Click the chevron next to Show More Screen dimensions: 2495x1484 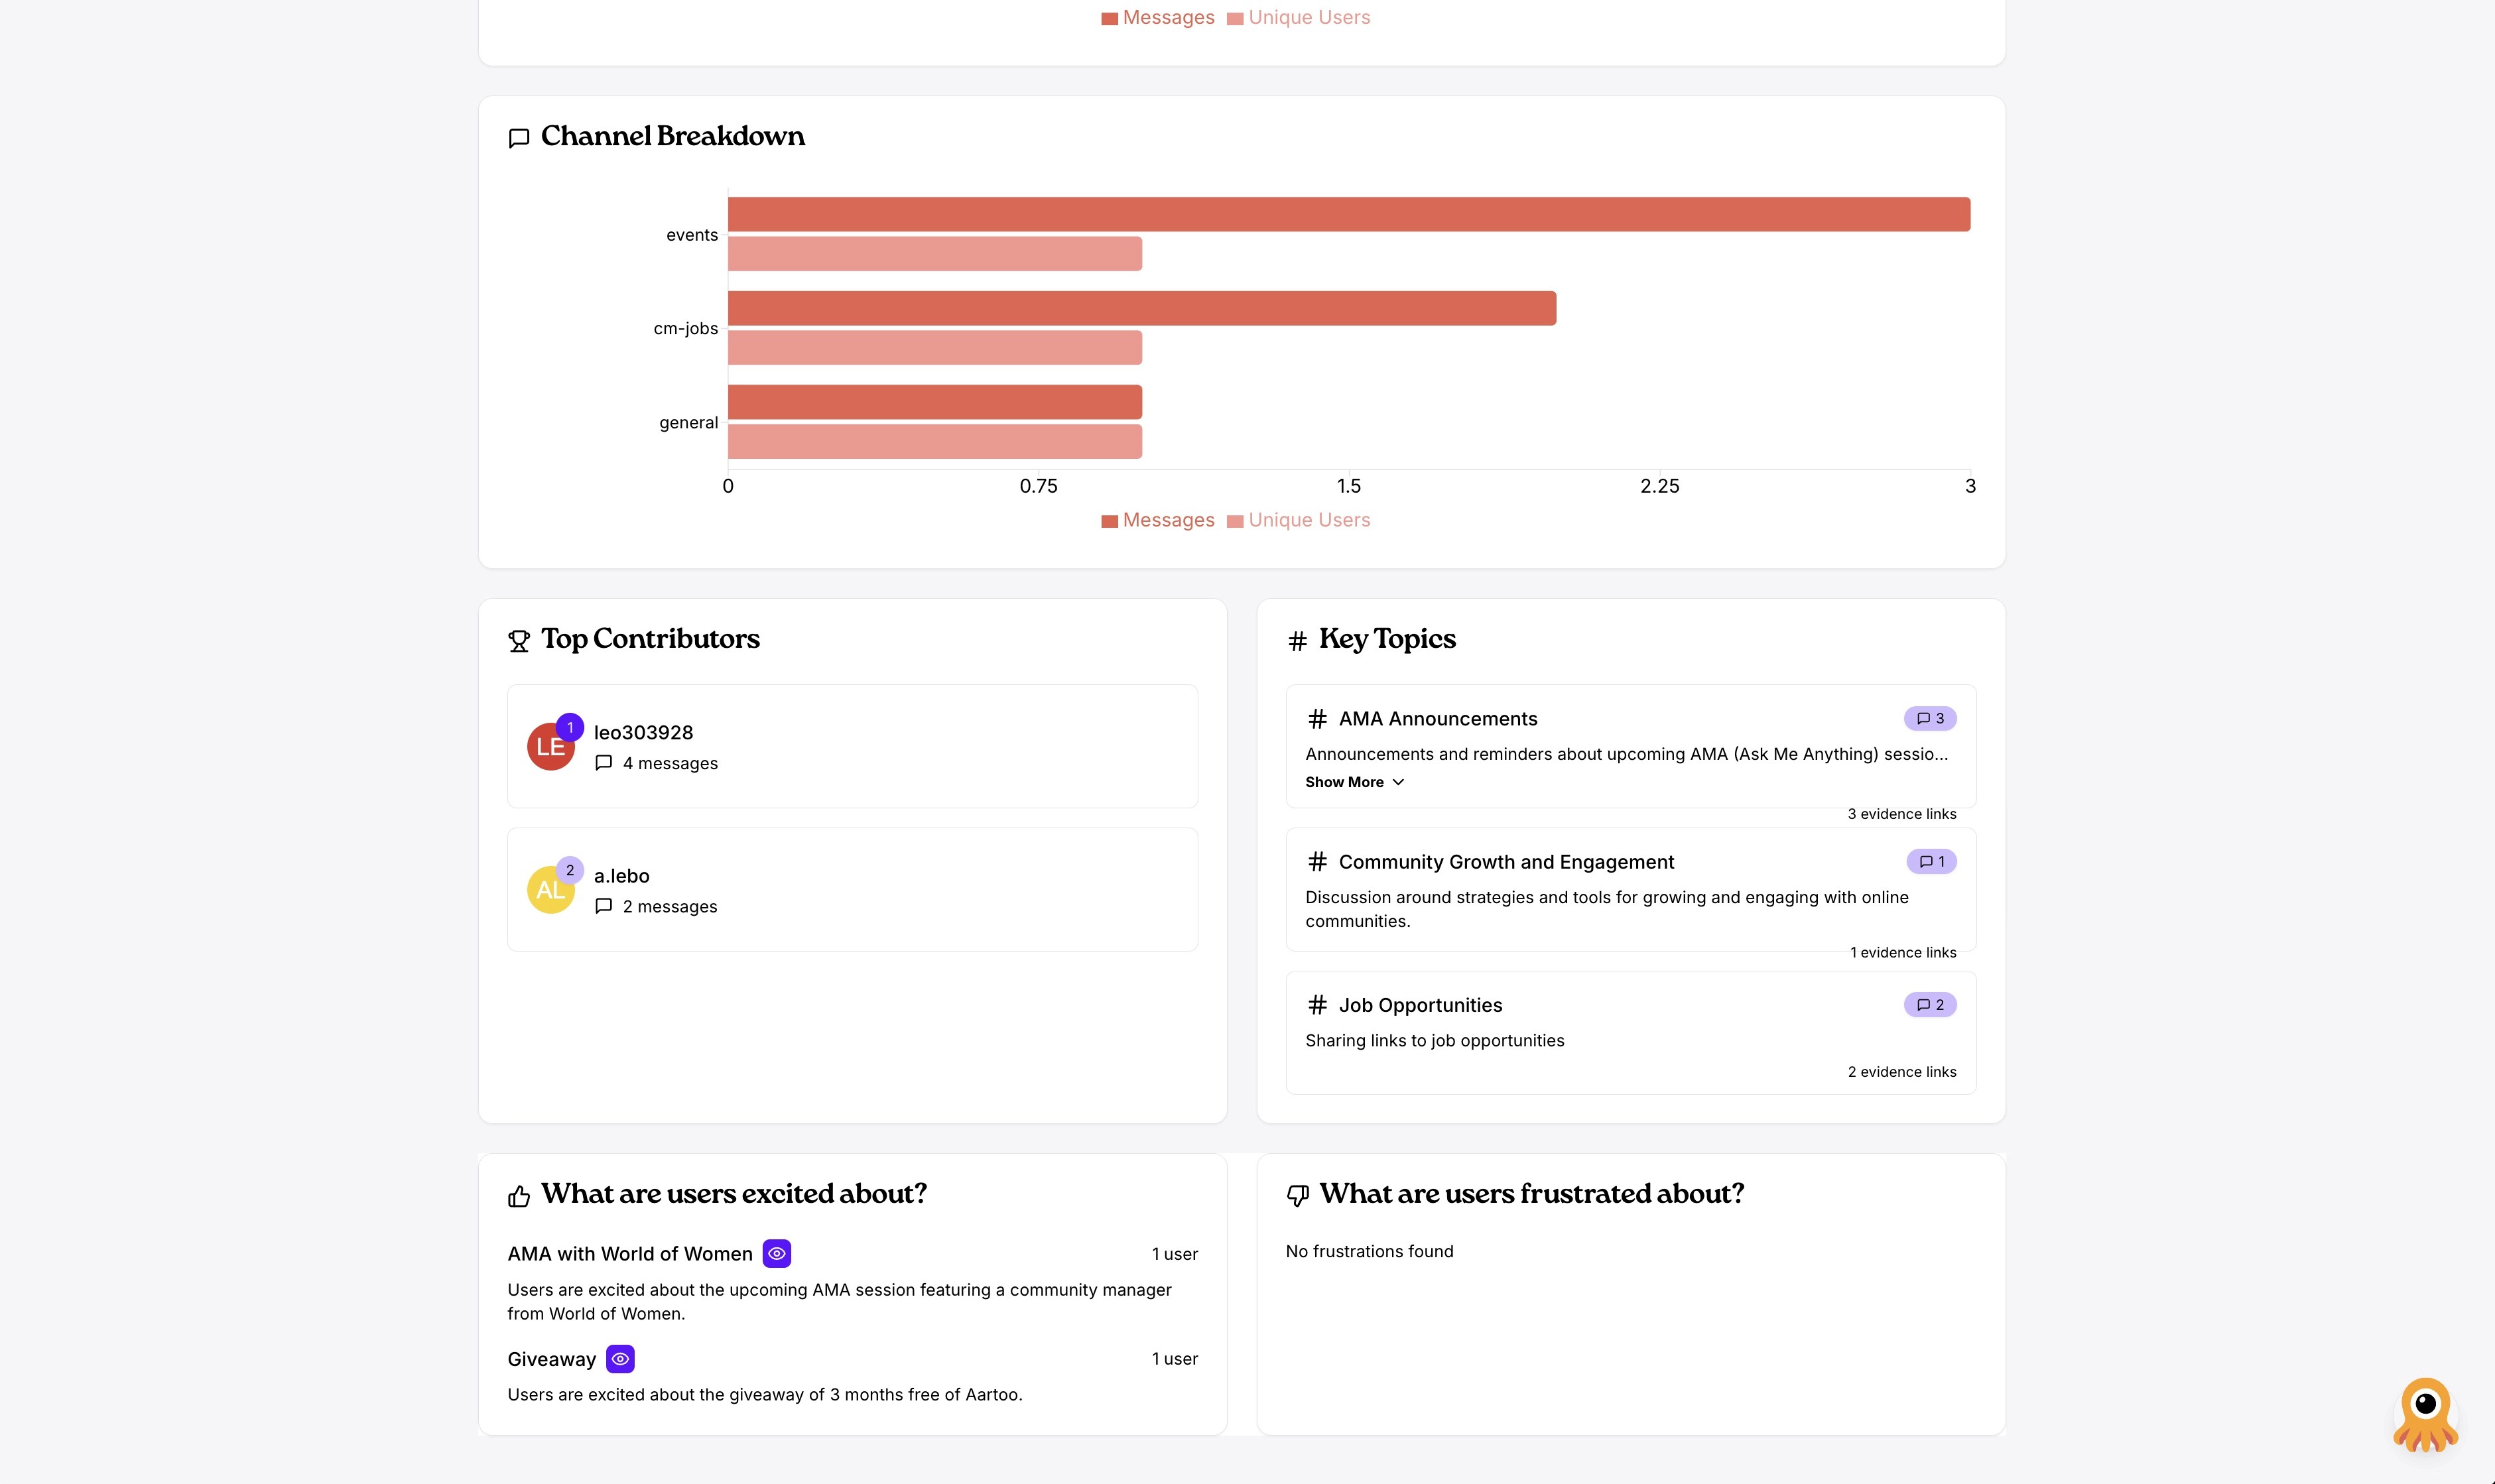(1398, 782)
